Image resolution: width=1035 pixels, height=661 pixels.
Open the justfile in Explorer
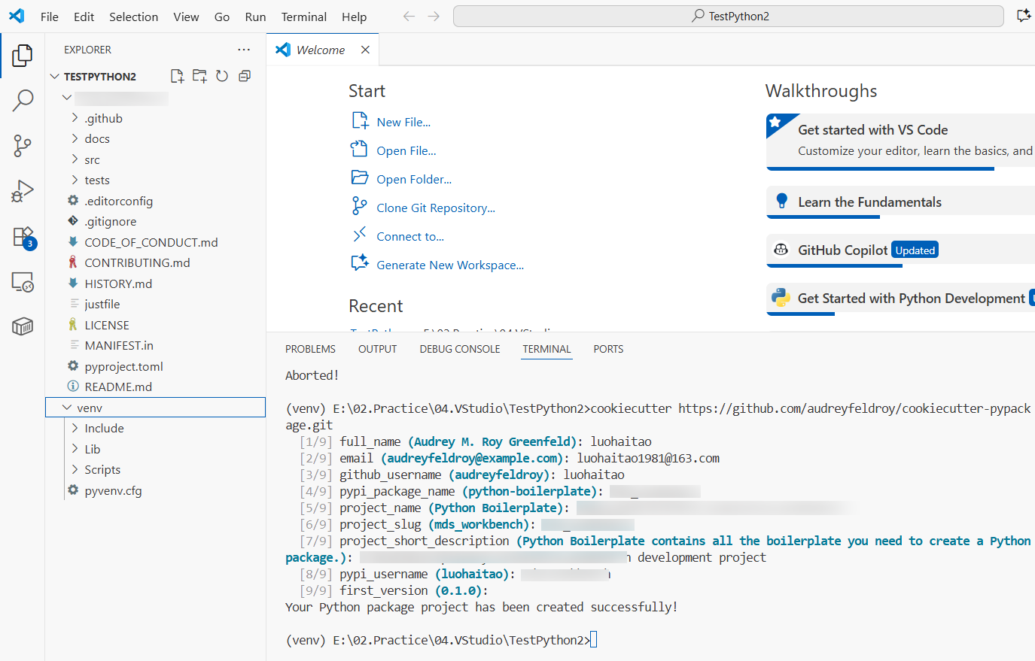[156, 304]
